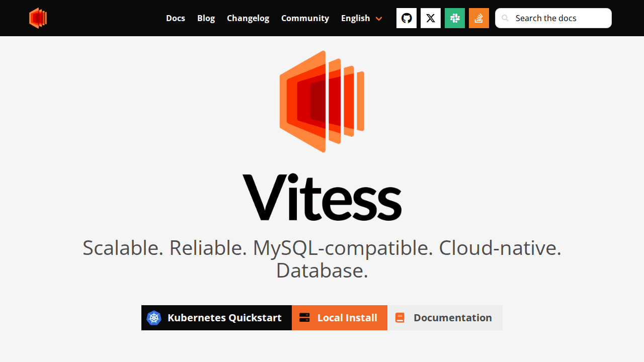The height and width of the screenshot is (362, 644).
Task: Visit the Community page
Action: 305,18
